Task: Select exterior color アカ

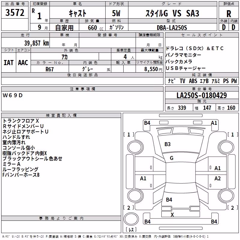Action: (64, 57)
